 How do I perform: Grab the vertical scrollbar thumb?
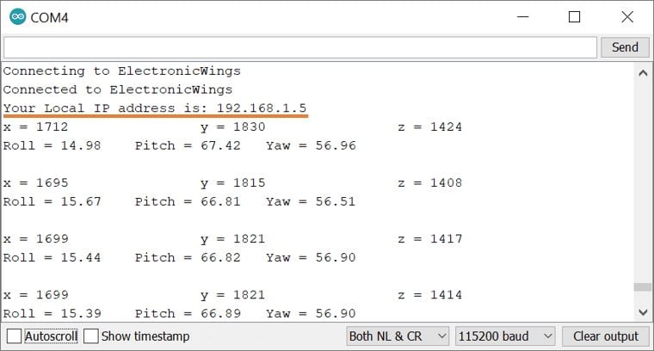642,288
